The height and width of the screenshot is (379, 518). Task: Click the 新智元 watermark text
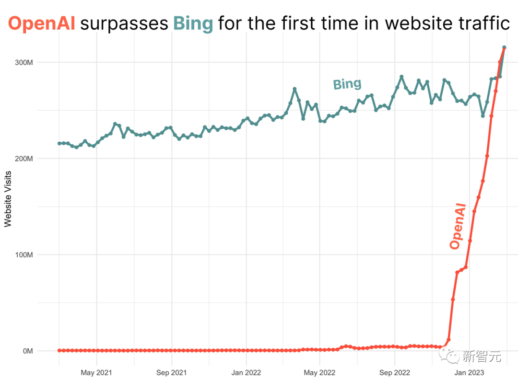[482, 356]
